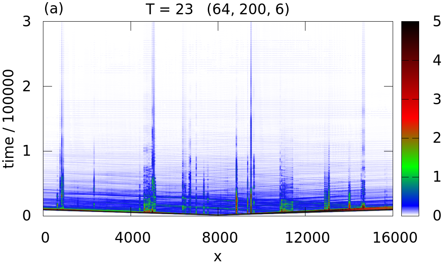Image resolution: width=443 pixels, height=263 pixels.
Task: Click the colorbar scale label "0"
Action: tap(437, 216)
